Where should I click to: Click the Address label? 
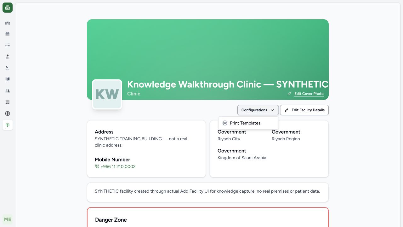click(104, 132)
